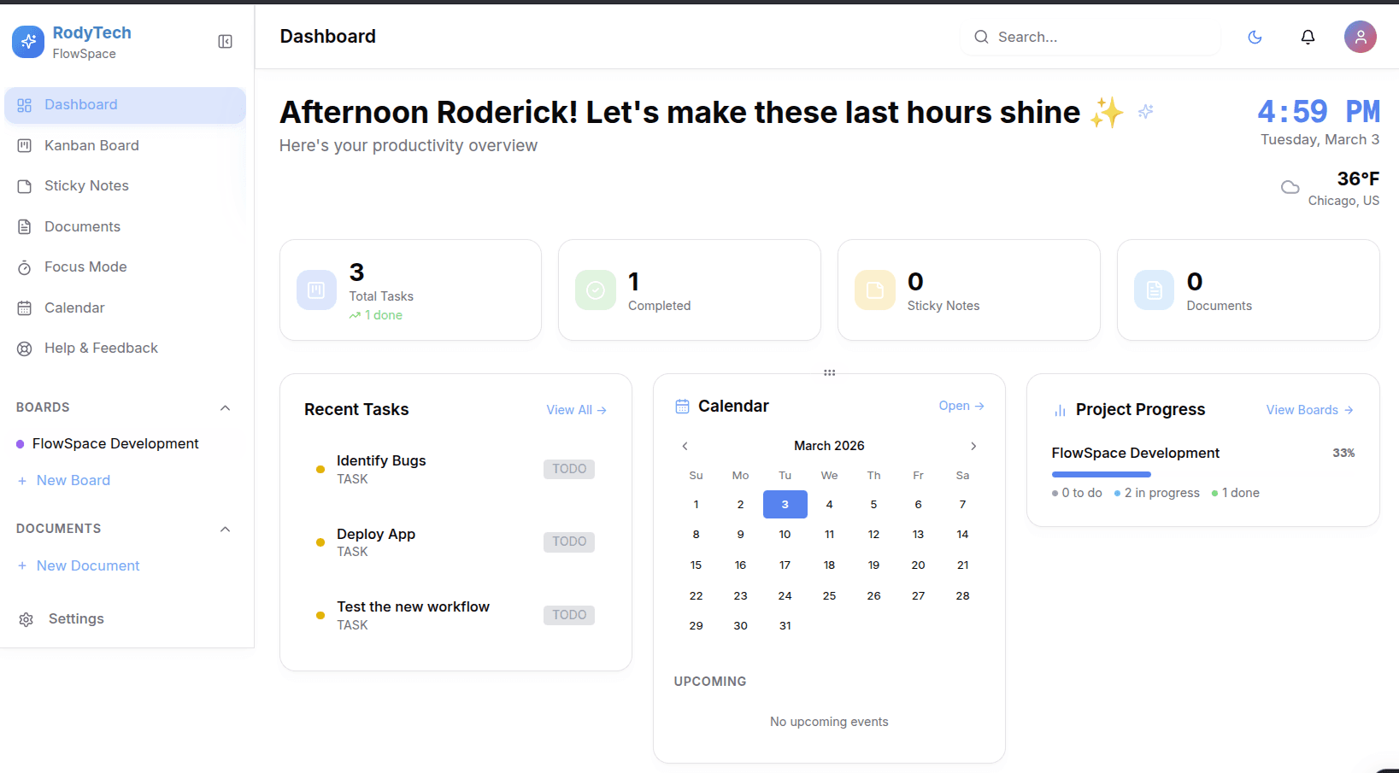The image size is (1399, 773).
Task: Click the Documents card icon
Action: [1154, 290]
